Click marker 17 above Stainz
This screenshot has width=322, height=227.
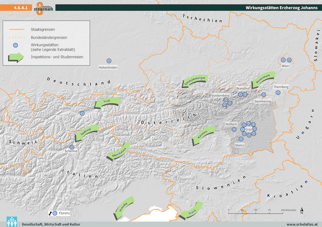click(x=241, y=139)
